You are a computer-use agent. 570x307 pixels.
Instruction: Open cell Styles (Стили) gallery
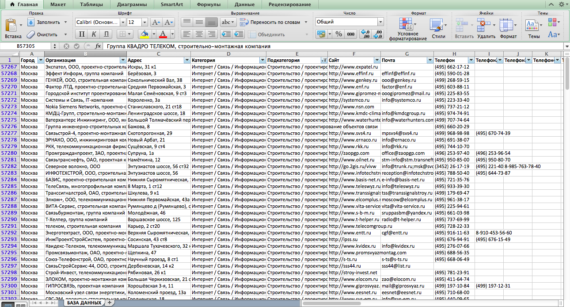pyautogui.click(x=438, y=29)
